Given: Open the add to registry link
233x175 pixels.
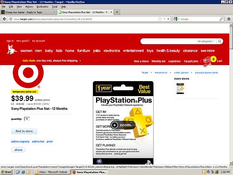Looking at the screenshot, I should tap(20, 142).
